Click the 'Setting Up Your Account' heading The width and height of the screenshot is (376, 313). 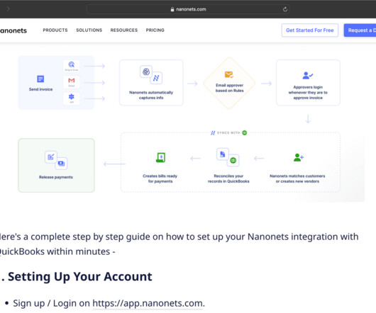pyautogui.click(x=80, y=277)
